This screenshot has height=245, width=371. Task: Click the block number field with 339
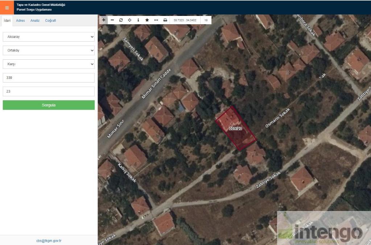click(49, 78)
